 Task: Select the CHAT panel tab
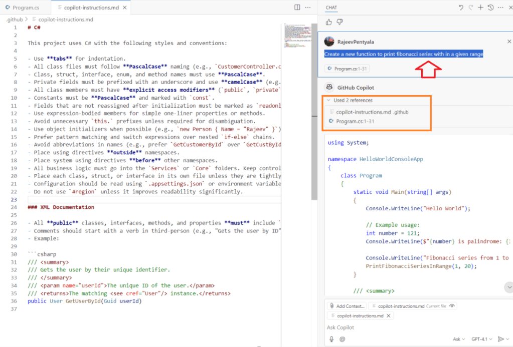331,8
